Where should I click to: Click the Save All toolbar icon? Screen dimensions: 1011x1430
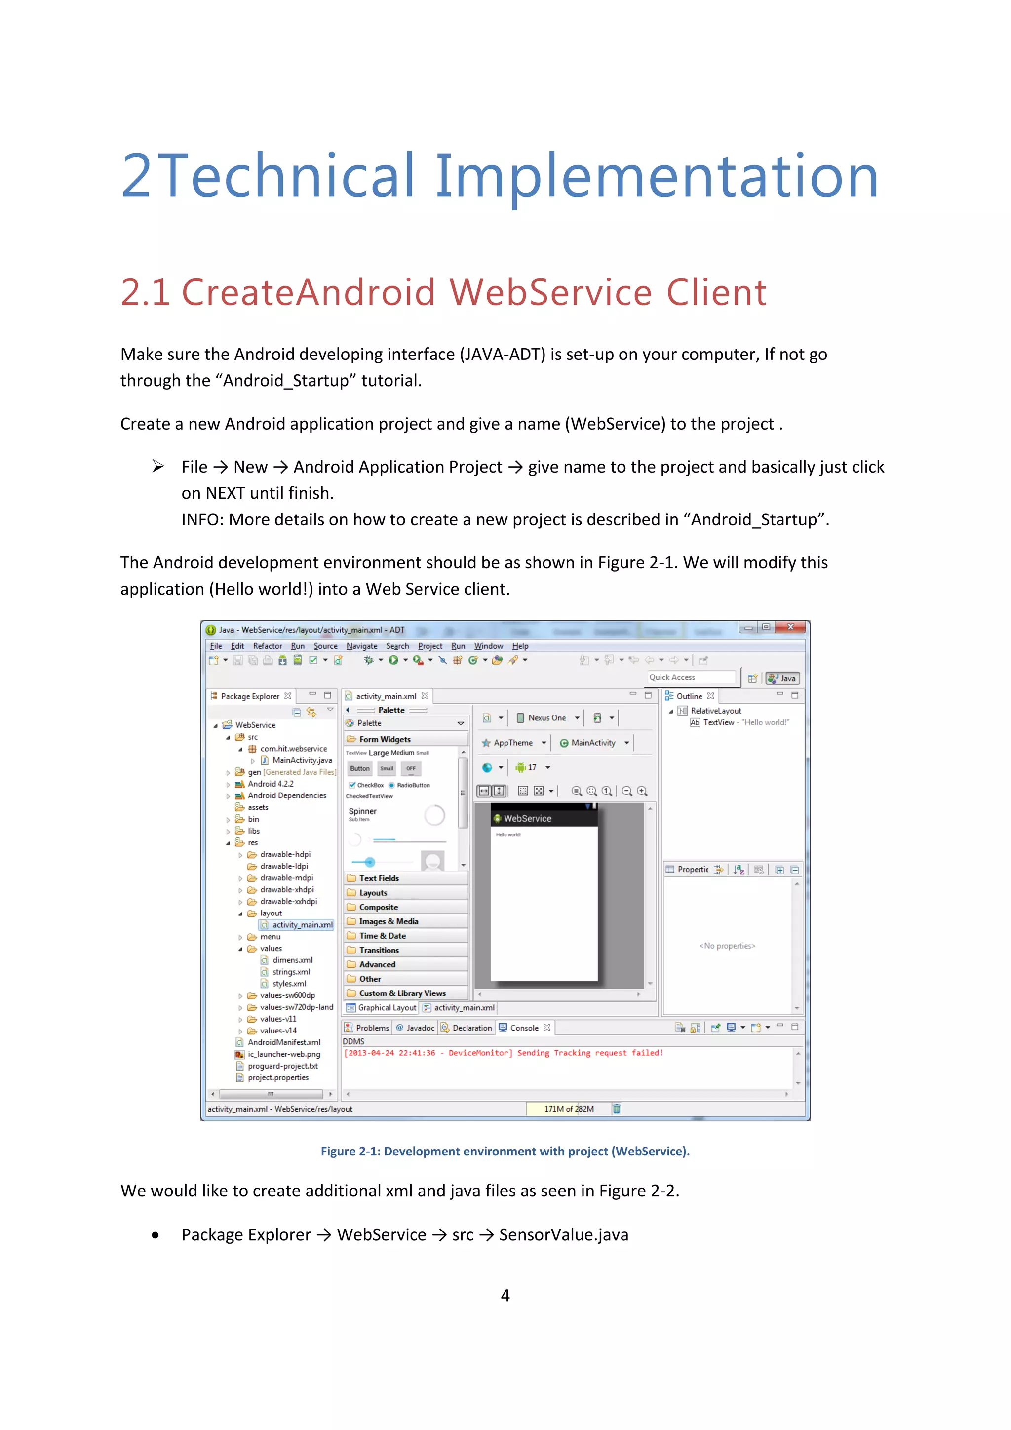pyautogui.click(x=253, y=660)
